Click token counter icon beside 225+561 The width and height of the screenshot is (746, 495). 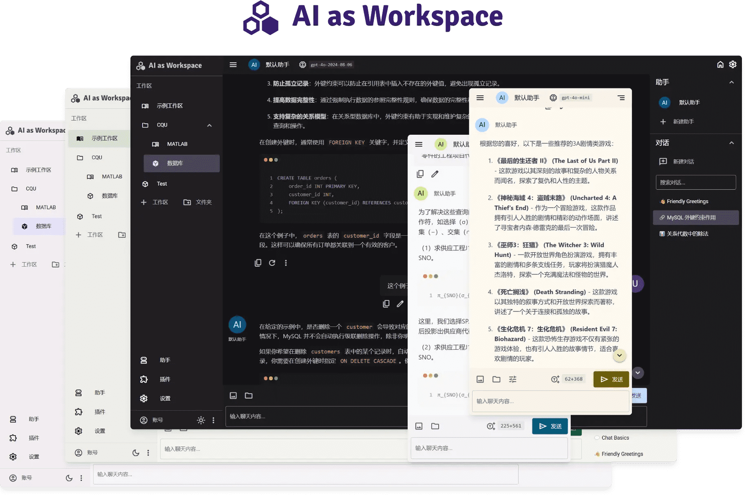point(491,426)
